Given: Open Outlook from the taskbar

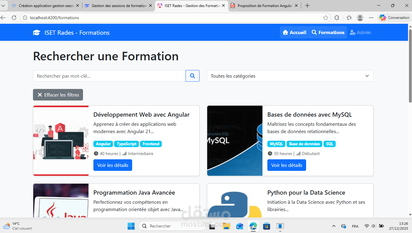Looking at the screenshot, I should click(x=240, y=226).
